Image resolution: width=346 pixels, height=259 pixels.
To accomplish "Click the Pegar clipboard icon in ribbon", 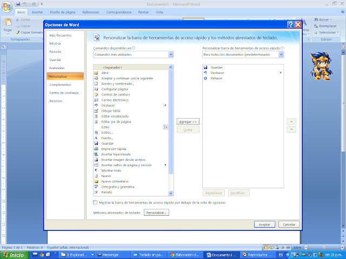I will point(8,22).
